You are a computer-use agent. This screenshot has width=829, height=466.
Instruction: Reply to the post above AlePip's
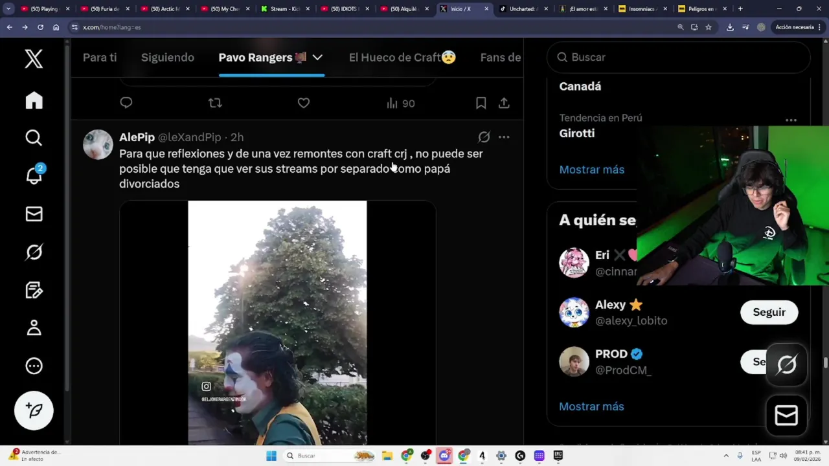pyautogui.click(x=126, y=103)
